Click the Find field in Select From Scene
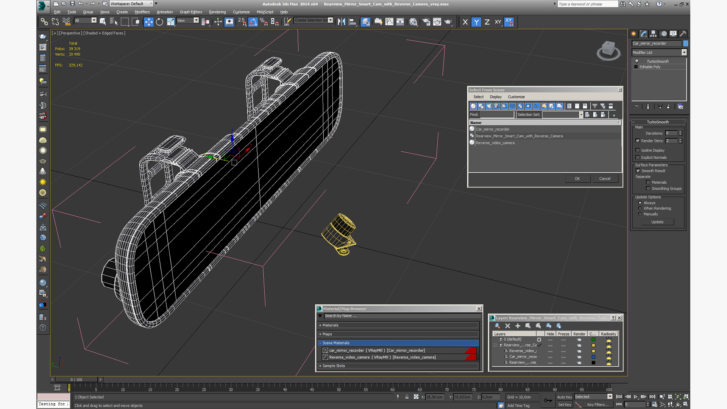The width and height of the screenshot is (727, 409). 497,115
